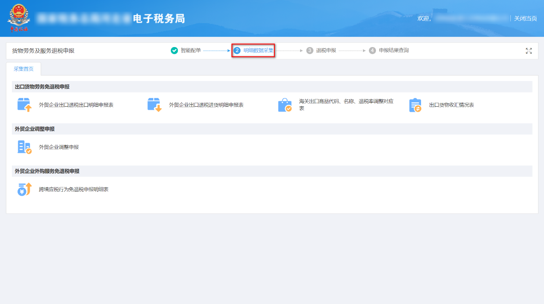Image resolution: width=544 pixels, height=304 pixels.
Task: Open the 跨境应税行为免退税申报明细表 icon
Action: 25,189
